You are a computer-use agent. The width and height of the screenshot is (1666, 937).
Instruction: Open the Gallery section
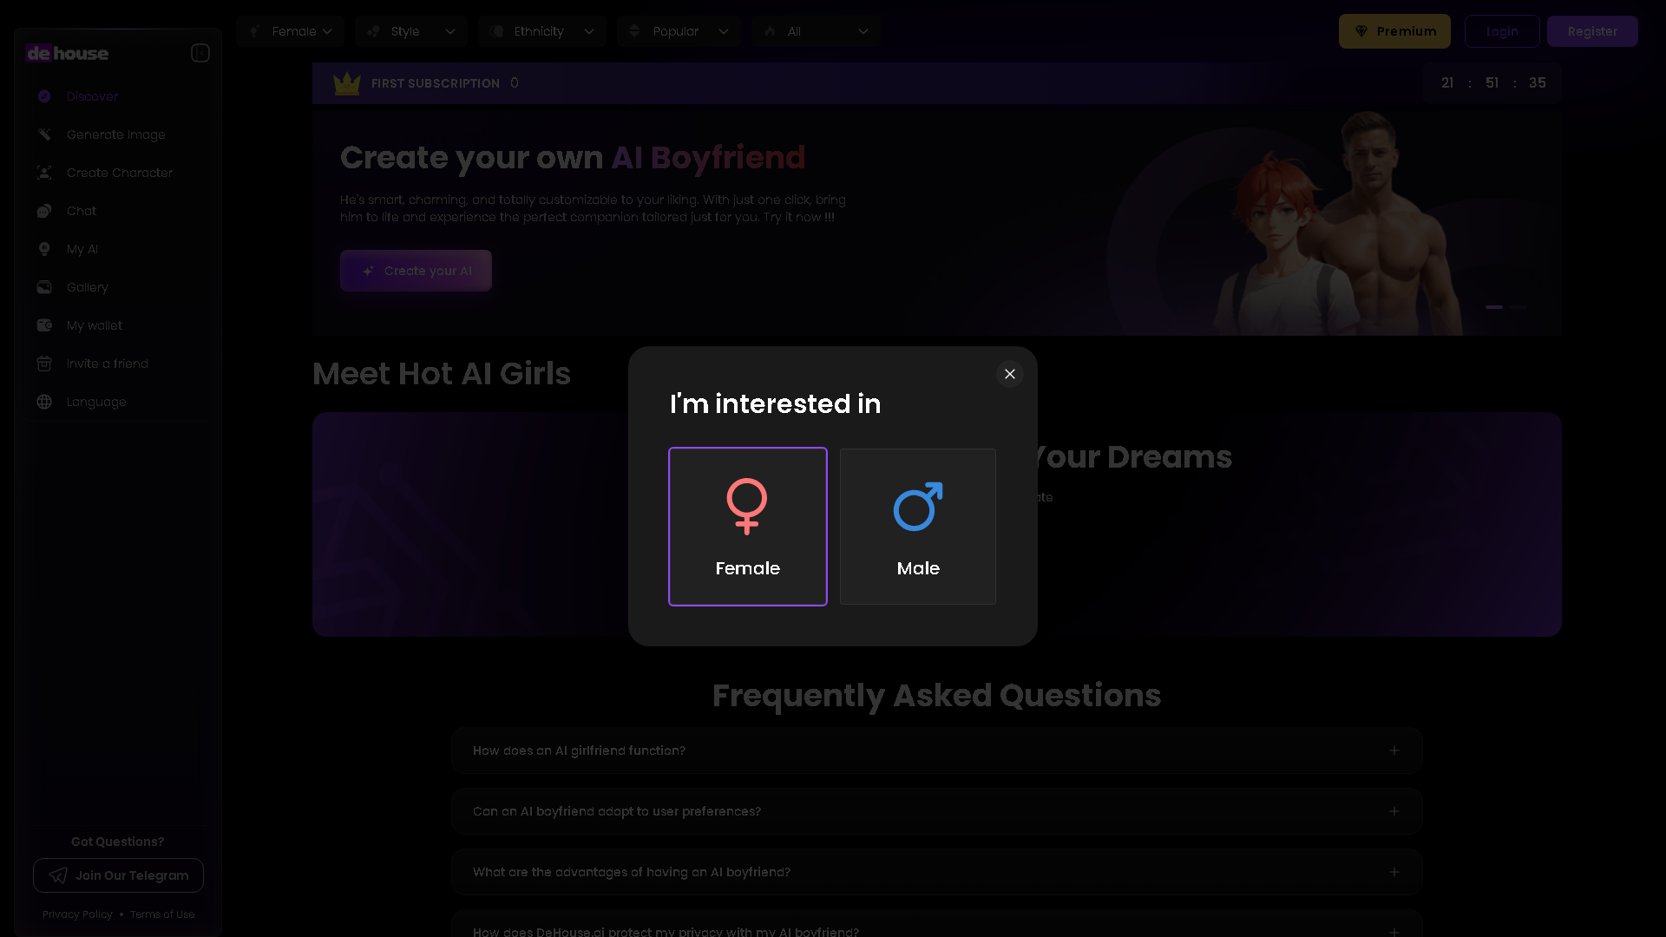point(118,287)
